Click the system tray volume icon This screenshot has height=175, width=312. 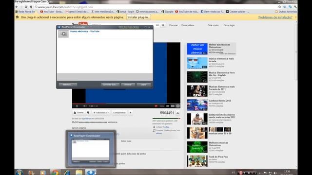[x=275, y=173]
